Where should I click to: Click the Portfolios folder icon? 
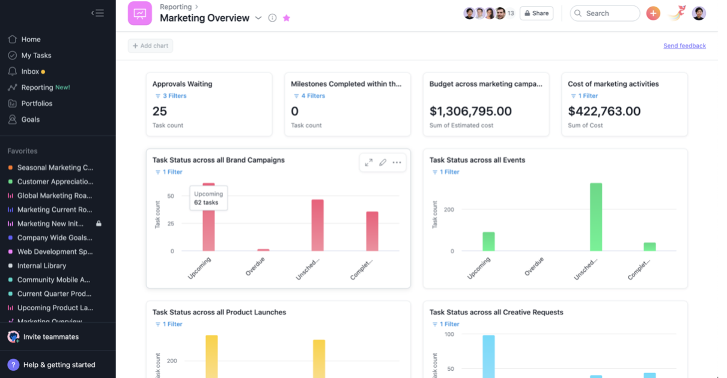point(12,103)
